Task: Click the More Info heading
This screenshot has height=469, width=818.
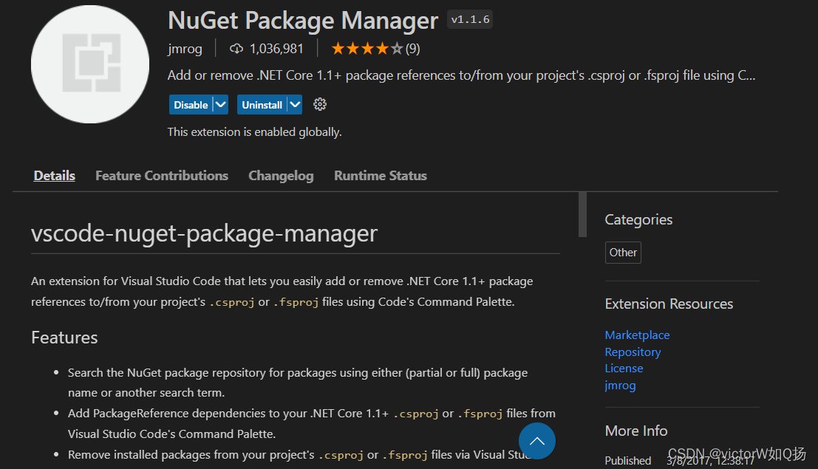Action: coord(636,431)
